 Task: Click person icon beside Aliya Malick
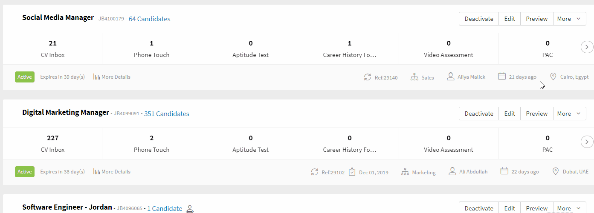point(450,77)
